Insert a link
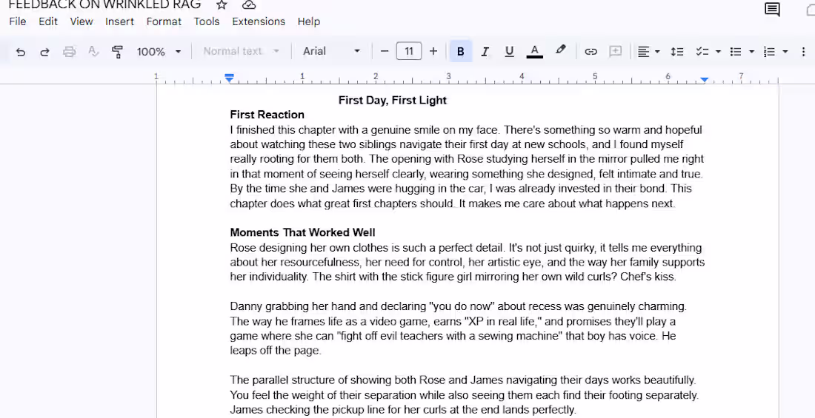Image resolution: width=815 pixels, height=418 pixels. pyautogui.click(x=591, y=51)
